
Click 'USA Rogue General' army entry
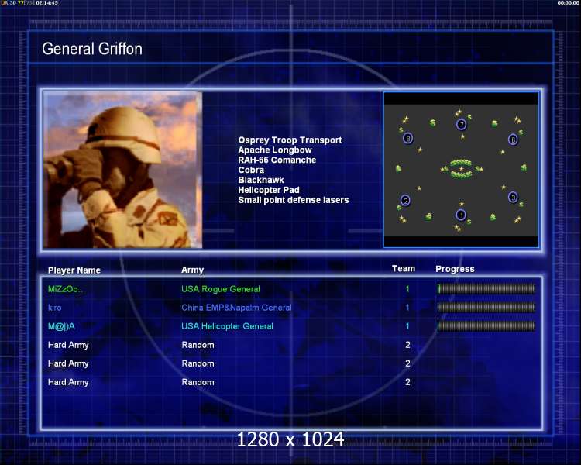point(221,289)
